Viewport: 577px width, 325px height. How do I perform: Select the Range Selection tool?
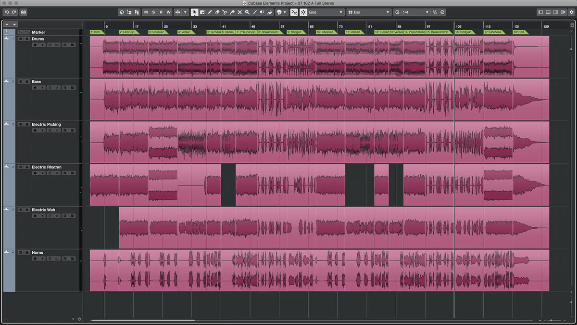click(202, 12)
